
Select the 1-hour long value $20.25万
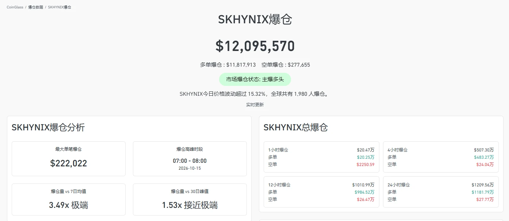tap(366, 157)
